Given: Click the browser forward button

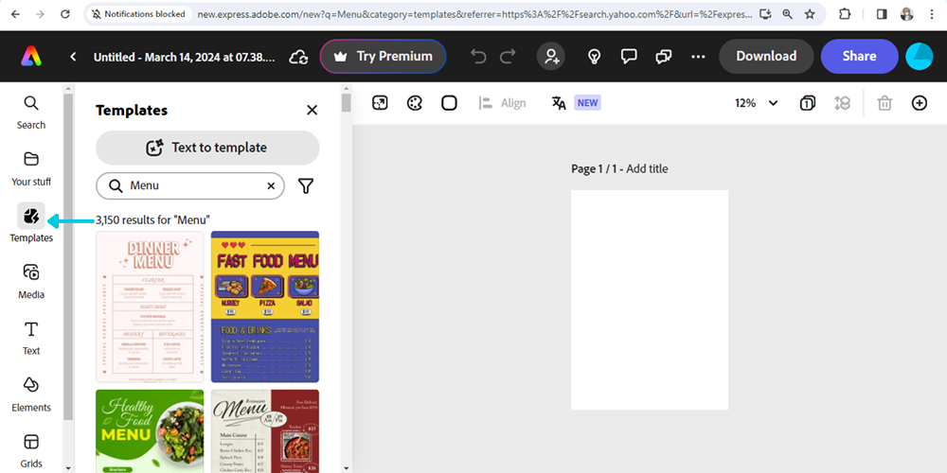Looking at the screenshot, I should pos(40,14).
